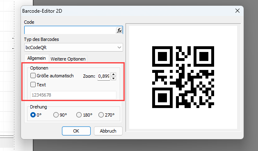
Task: Select the 0° rotation option
Action: point(33,115)
